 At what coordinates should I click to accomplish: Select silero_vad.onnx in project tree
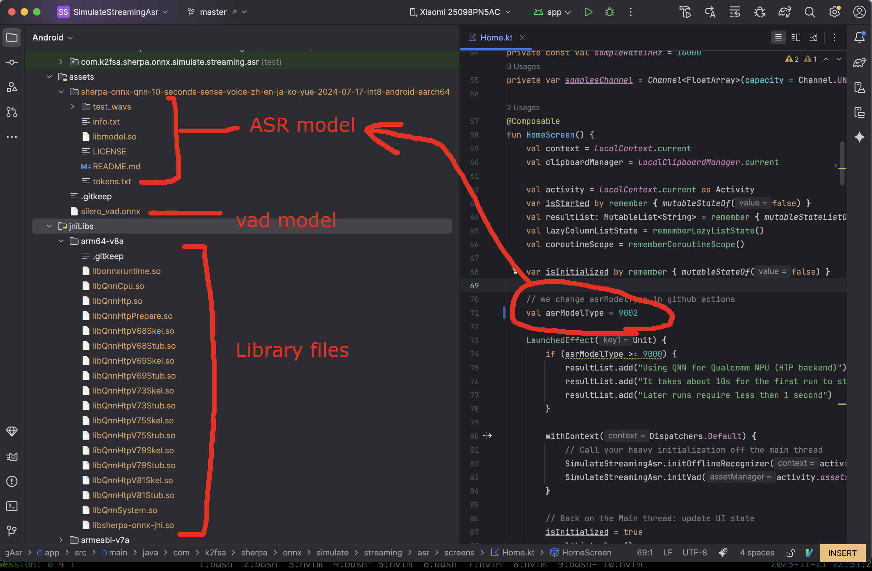coord(110,211)
